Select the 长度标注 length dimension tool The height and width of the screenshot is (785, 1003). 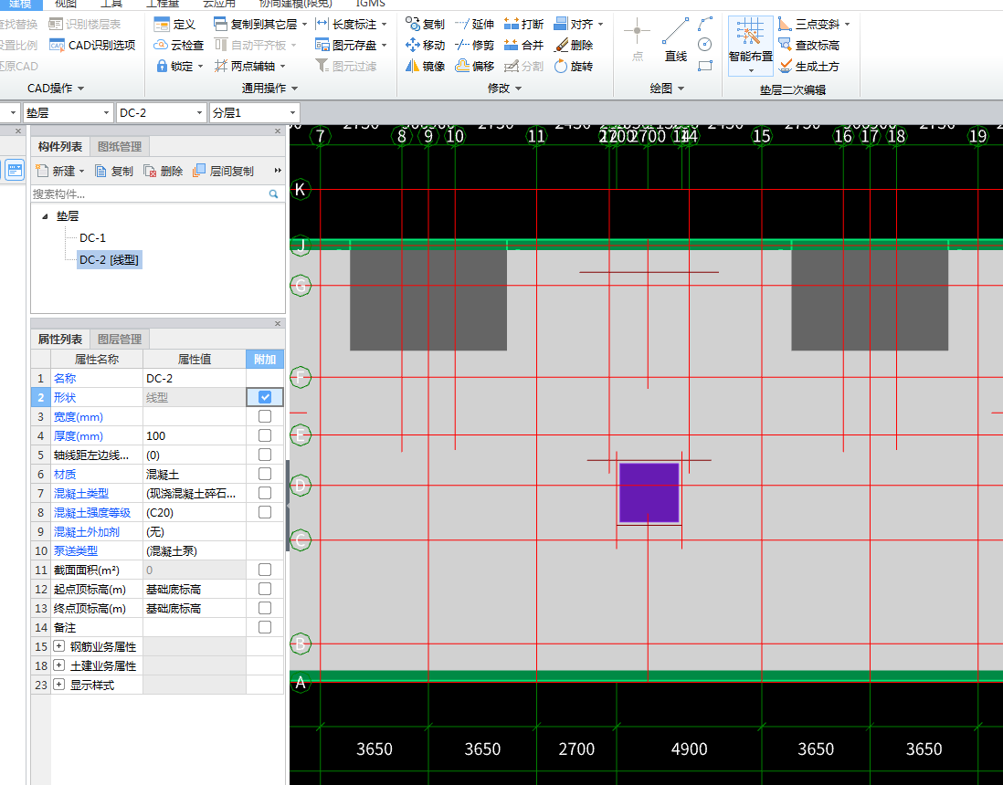click(347, 25)
